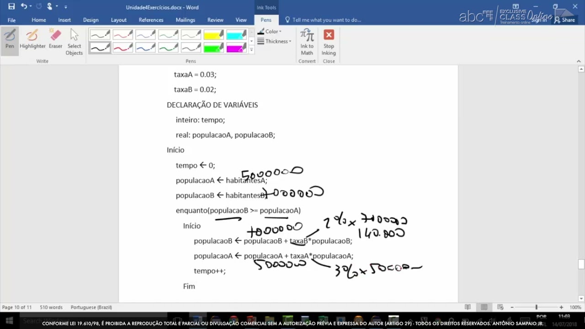
Task: Switch to Read Mode view icon
Action: tap(468, 307)
